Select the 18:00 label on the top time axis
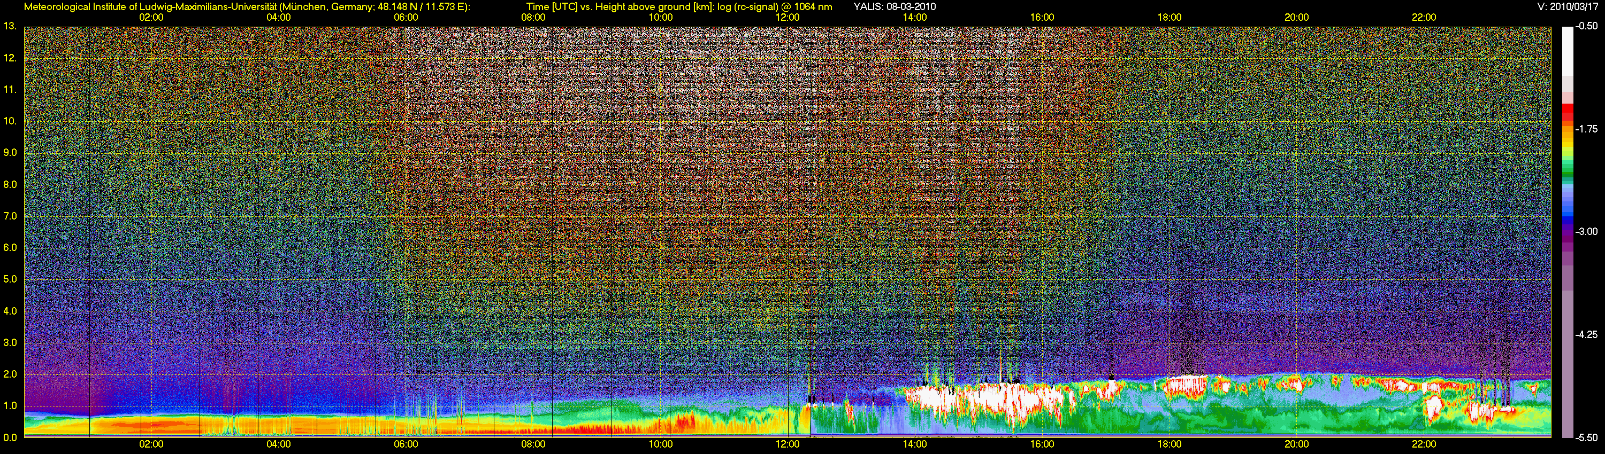This screenshot has width=1605, height=454. [x=1170, y=18]
